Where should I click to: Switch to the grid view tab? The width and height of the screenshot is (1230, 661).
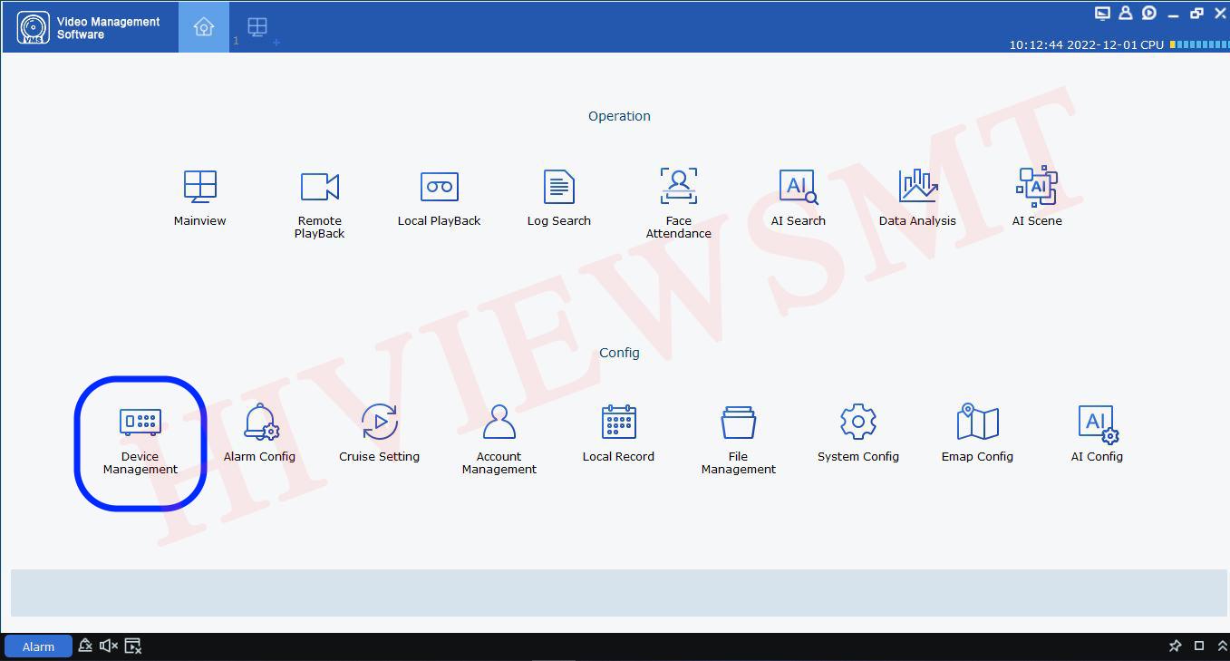[x=257, y=27]
